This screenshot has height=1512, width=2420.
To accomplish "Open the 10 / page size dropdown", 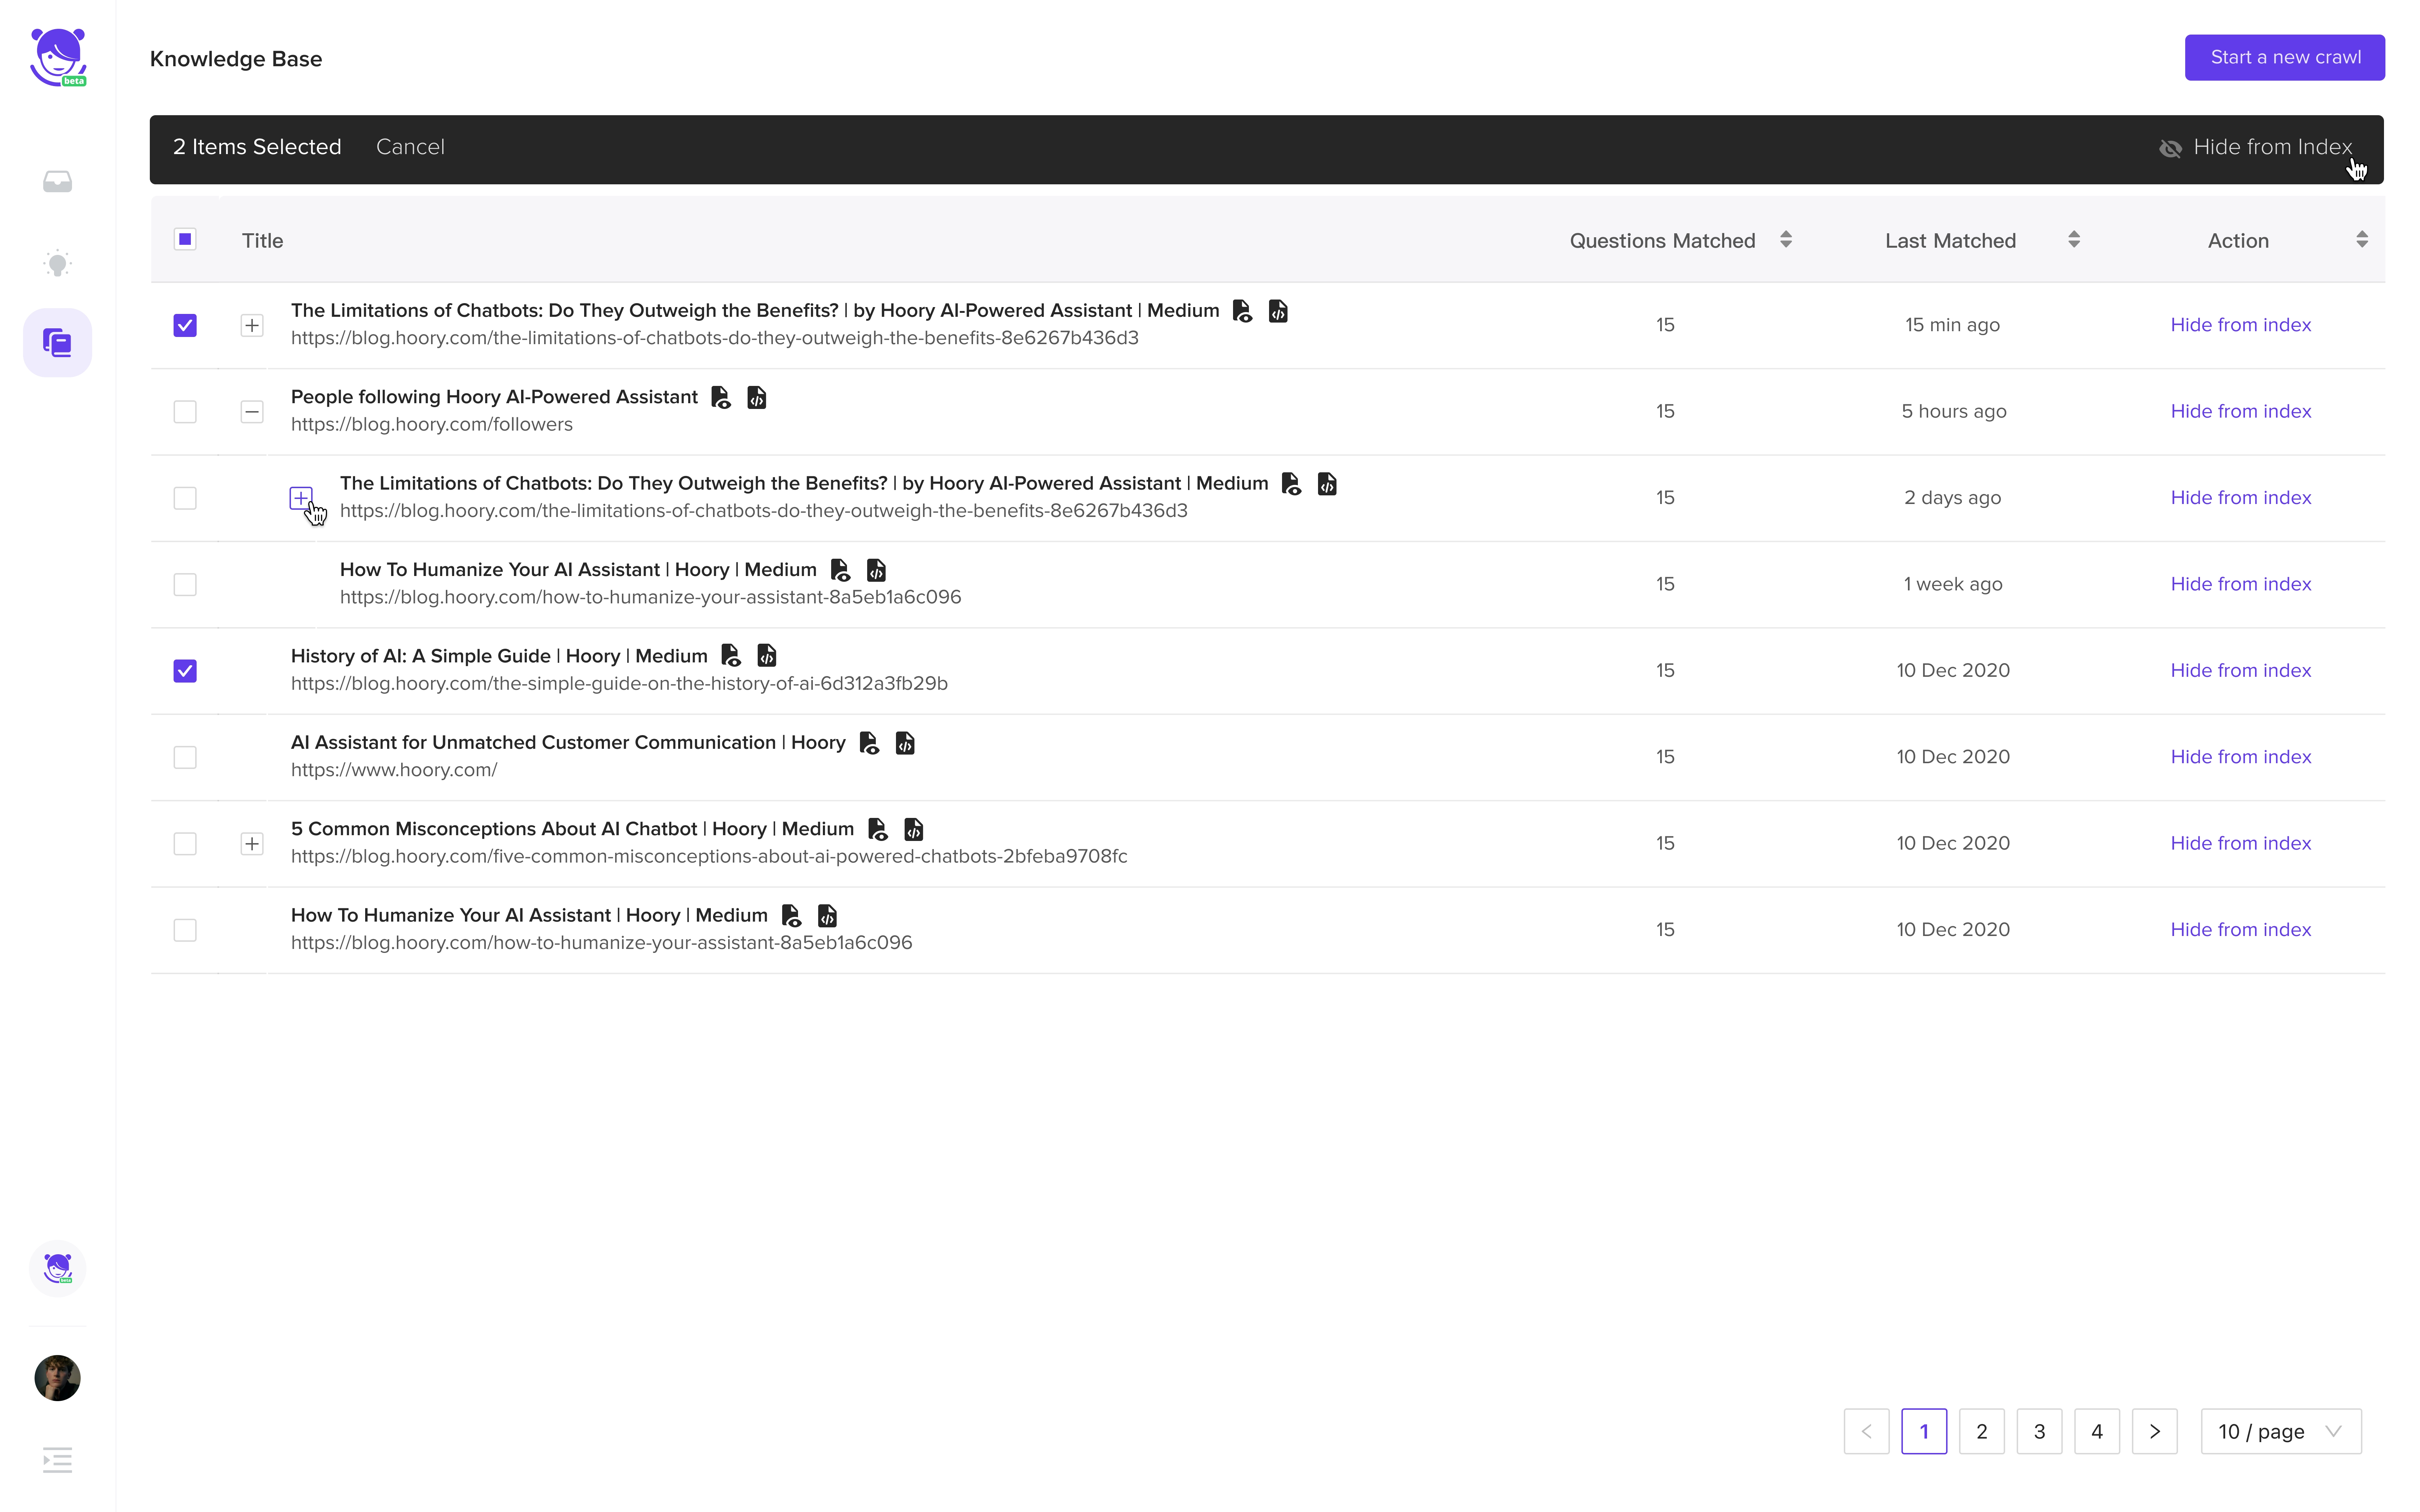I will pos(2281,1431).
